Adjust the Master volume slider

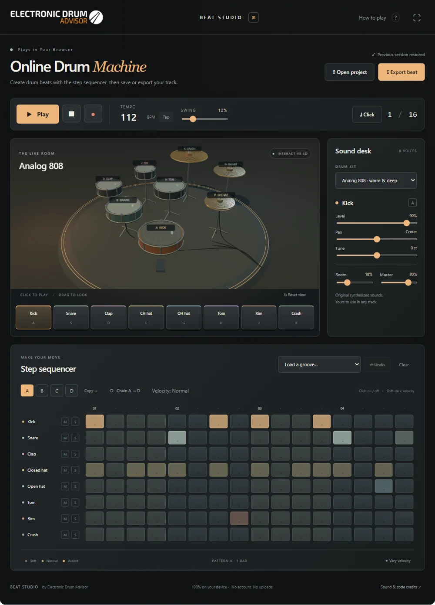point(399,282)
